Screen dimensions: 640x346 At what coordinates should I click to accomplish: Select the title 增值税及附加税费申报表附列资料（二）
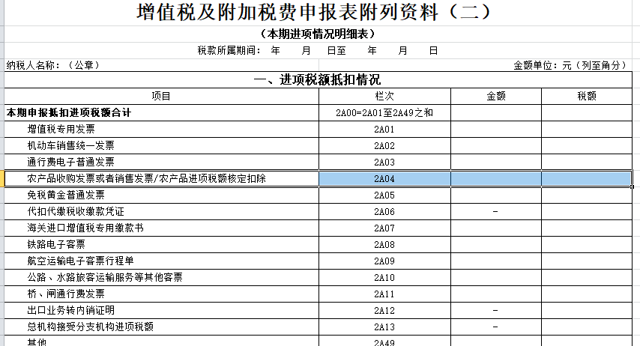click(313, 12)
